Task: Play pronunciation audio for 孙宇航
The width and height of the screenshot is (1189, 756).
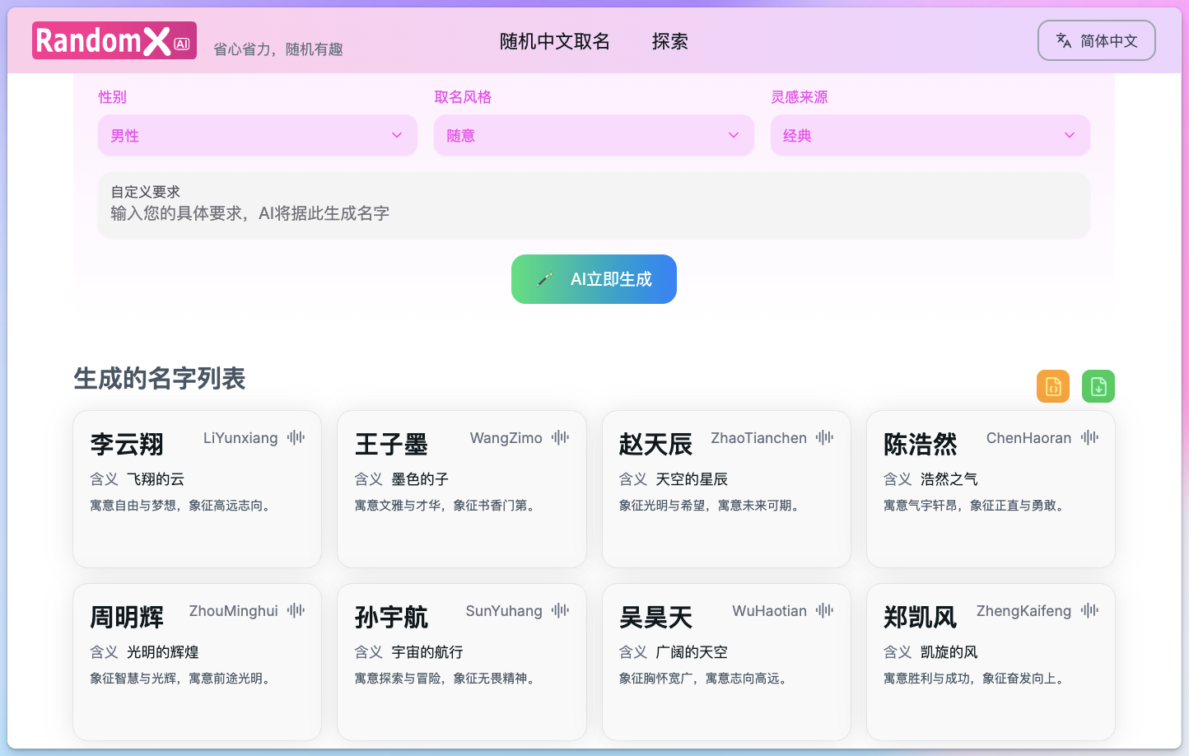Action: click(560, 610)
